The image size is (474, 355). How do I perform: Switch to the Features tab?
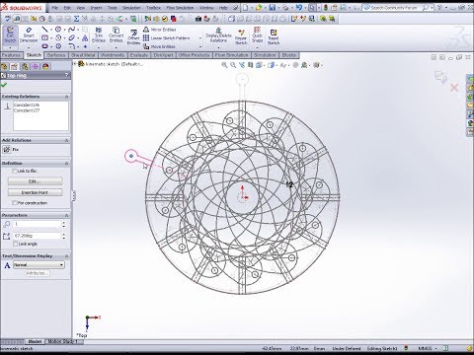[12, 55]
